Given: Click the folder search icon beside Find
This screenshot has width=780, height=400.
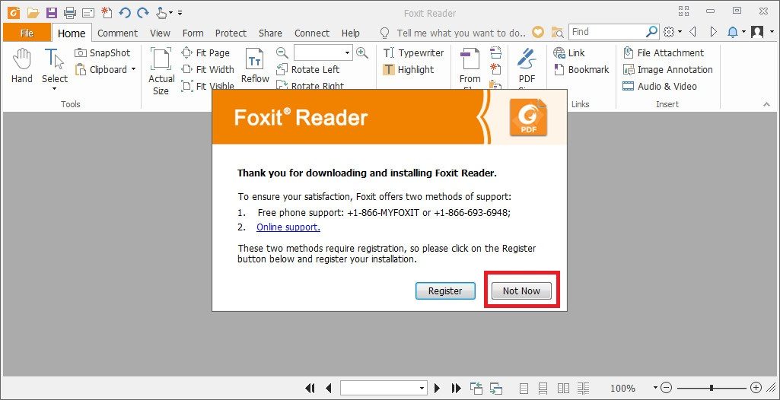Looking at the screenshot, I should point(557,32).
